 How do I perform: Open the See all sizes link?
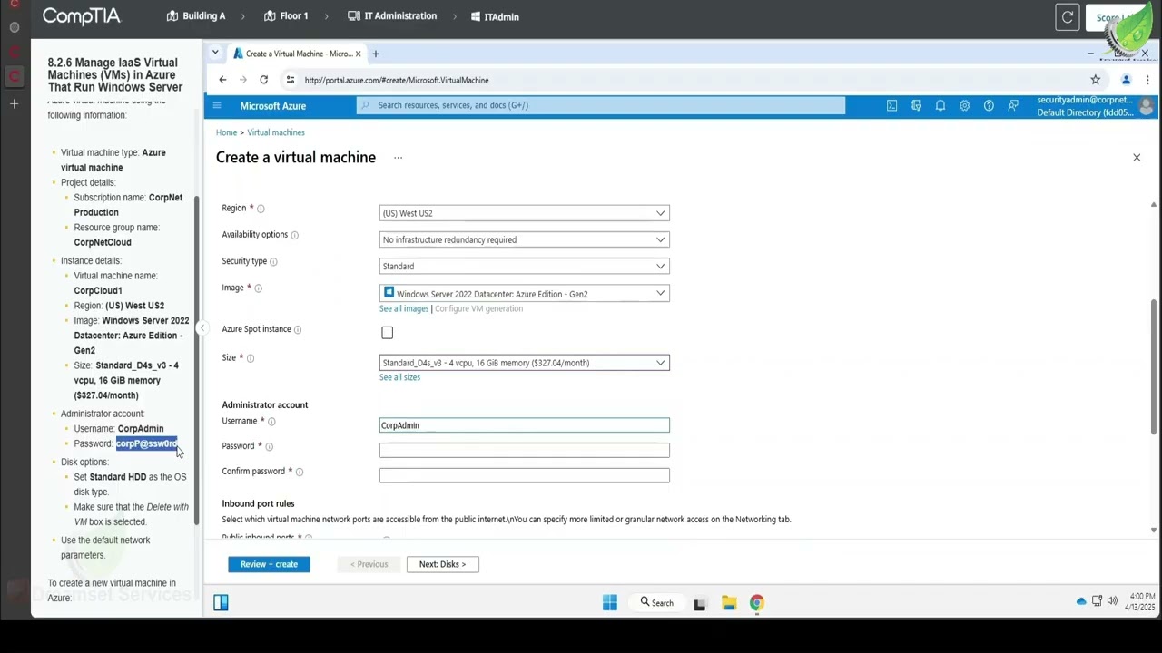[x=399, y=377]
